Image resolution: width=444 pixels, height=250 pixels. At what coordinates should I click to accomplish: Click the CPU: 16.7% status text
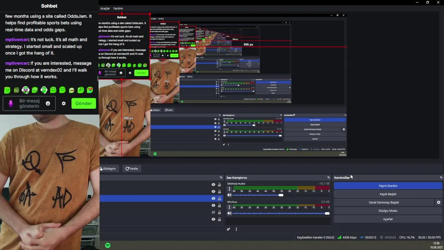[407, 237]
